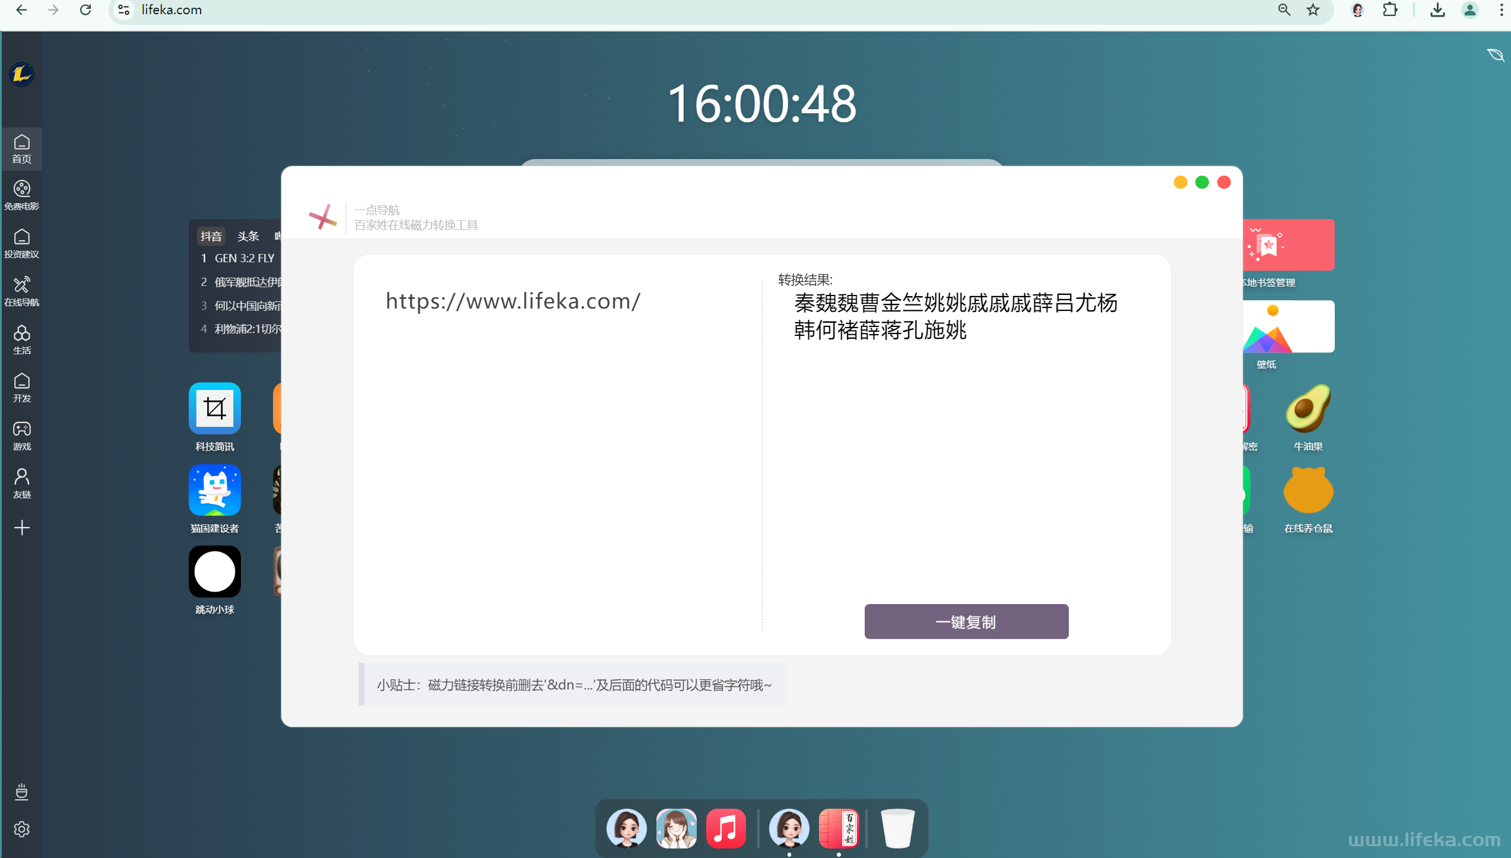Screen dimensions: 1511x858
Task: Select 游戏 from the left sidebar
Action: (22, 436)
